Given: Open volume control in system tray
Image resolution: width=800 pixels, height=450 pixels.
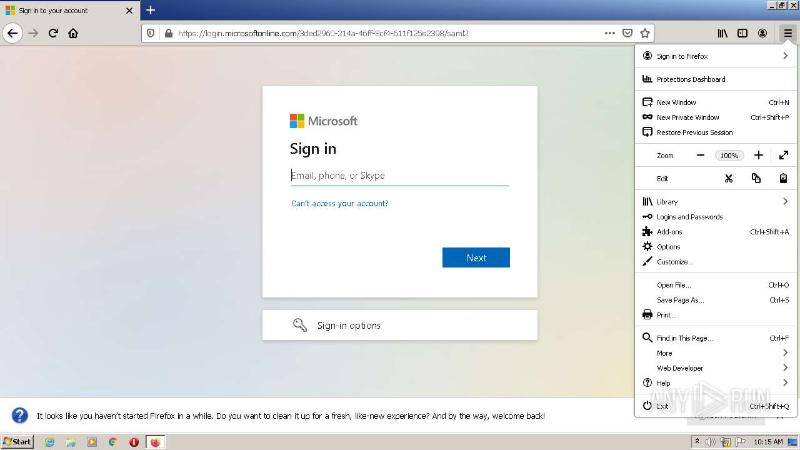Looking at the screenshot, I should click(x=711, y=442).
